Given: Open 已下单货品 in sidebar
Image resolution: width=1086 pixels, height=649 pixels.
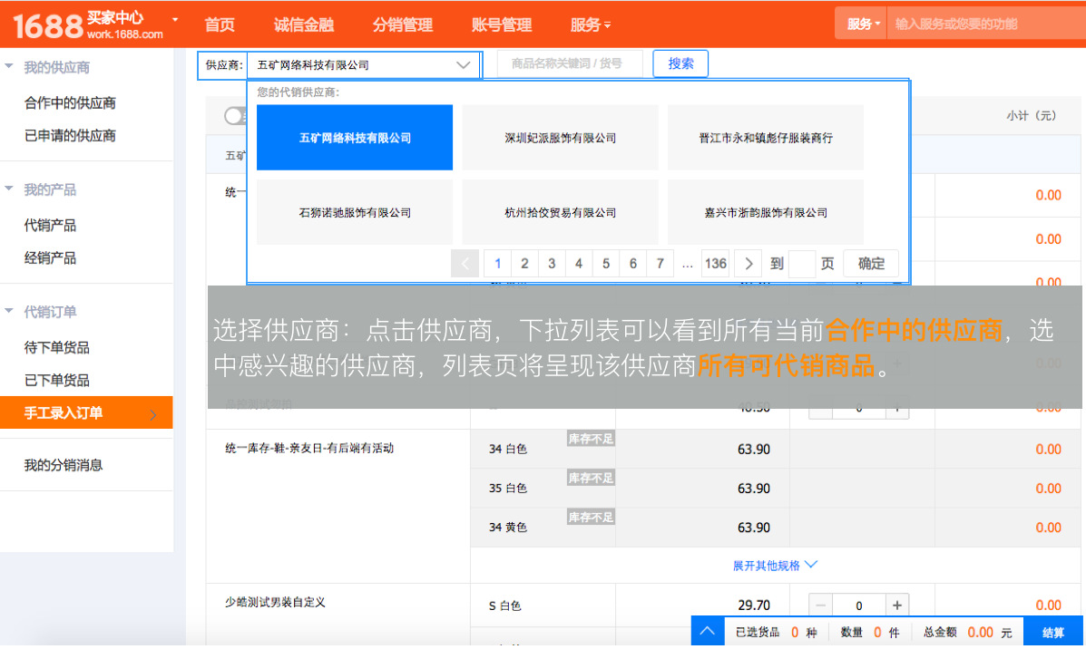Looking at the screenshot, I should 57,380.
